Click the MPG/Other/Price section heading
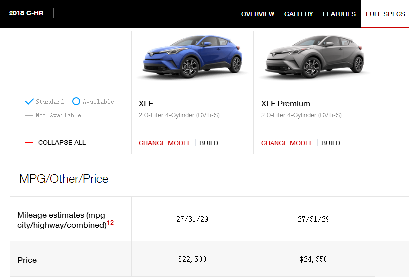Screen dimensions: 409x277 (64, 179)
